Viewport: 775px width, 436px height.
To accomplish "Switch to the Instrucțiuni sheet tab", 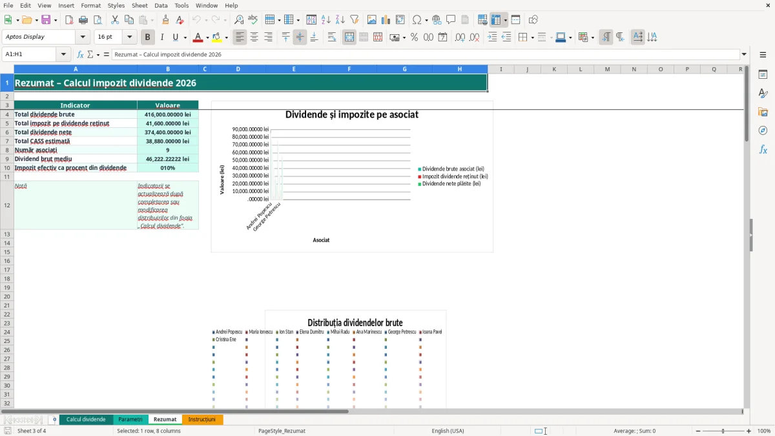I will (x=202, y=420).
